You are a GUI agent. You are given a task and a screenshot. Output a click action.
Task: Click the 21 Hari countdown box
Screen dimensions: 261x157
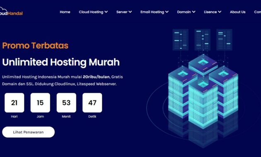[x=15, y=103]
